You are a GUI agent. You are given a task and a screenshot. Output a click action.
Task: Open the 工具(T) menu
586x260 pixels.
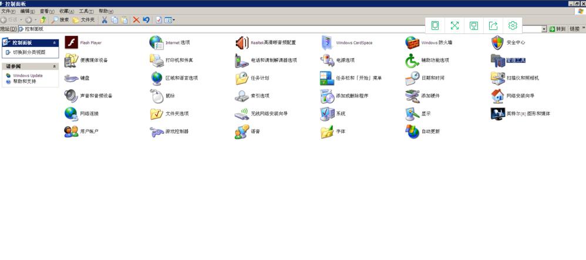86,11
